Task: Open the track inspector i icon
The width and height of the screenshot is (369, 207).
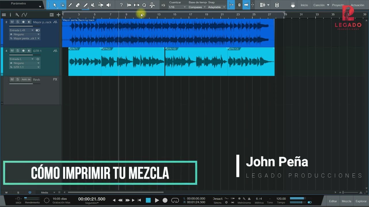Action: pyautogui.click(x=10, y=15)
